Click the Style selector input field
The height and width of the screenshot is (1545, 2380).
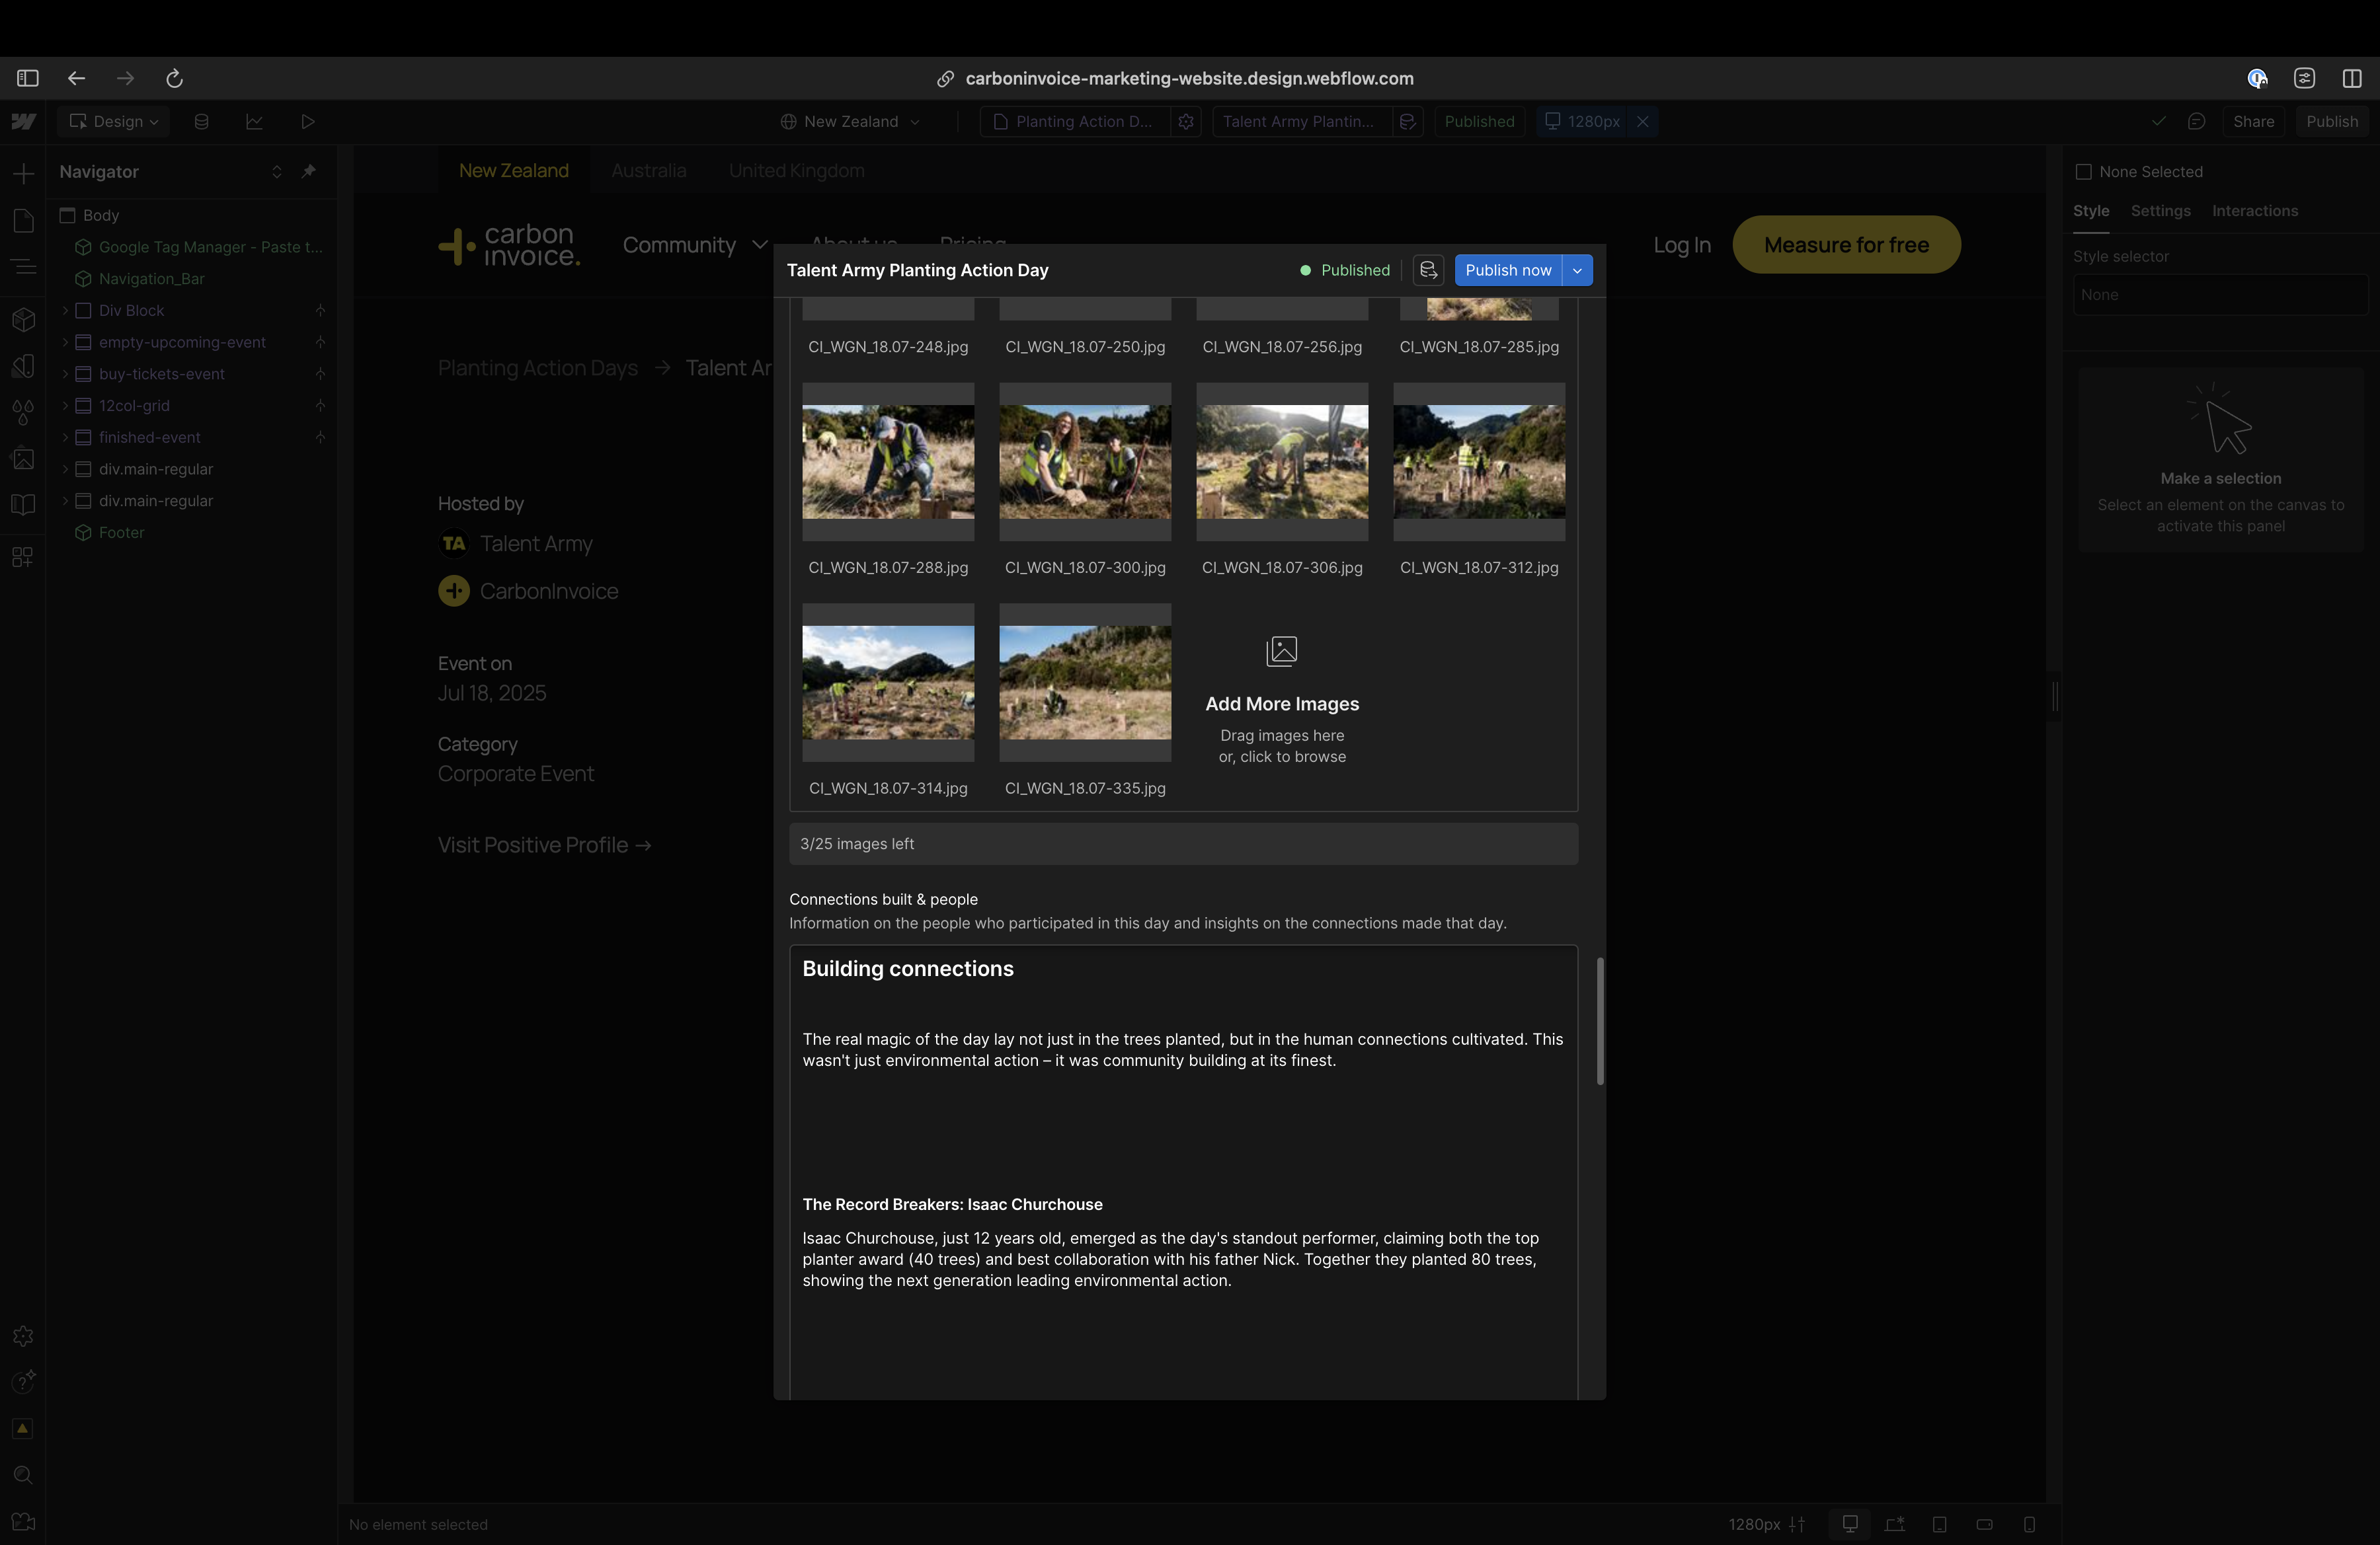2220,295
